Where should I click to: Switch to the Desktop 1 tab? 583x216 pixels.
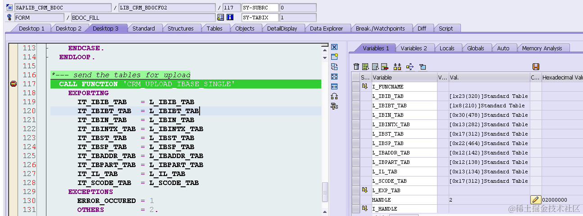pyautogui.click(x=32, y=28)
